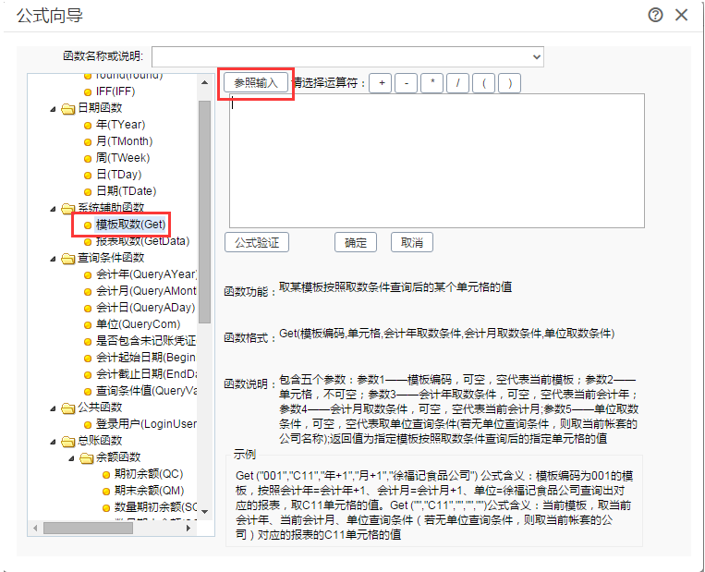The width and height of the screenshot is (705, 572).
Task: Select 会计年(QueryAYear) function
Action: 147,274
